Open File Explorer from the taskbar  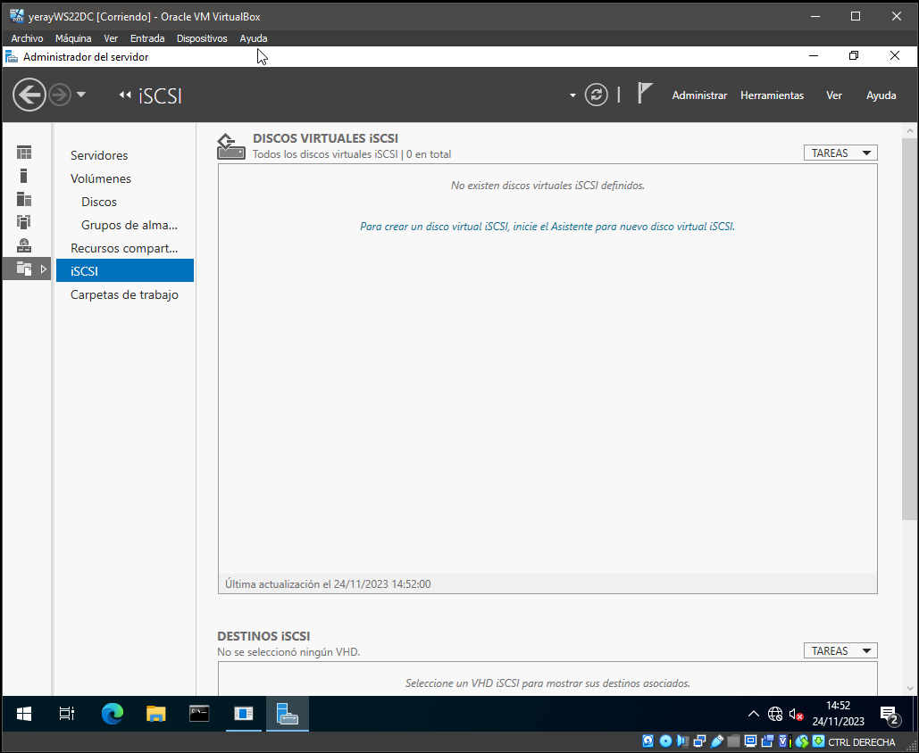pyautogui.click(x=156, y=714)
